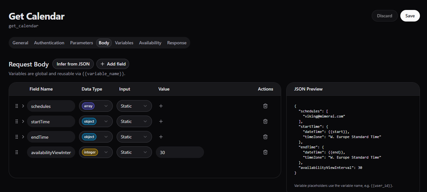427x192 pixels.
Task: Add value to startTime with plus icon
Action: pos(161,121)
